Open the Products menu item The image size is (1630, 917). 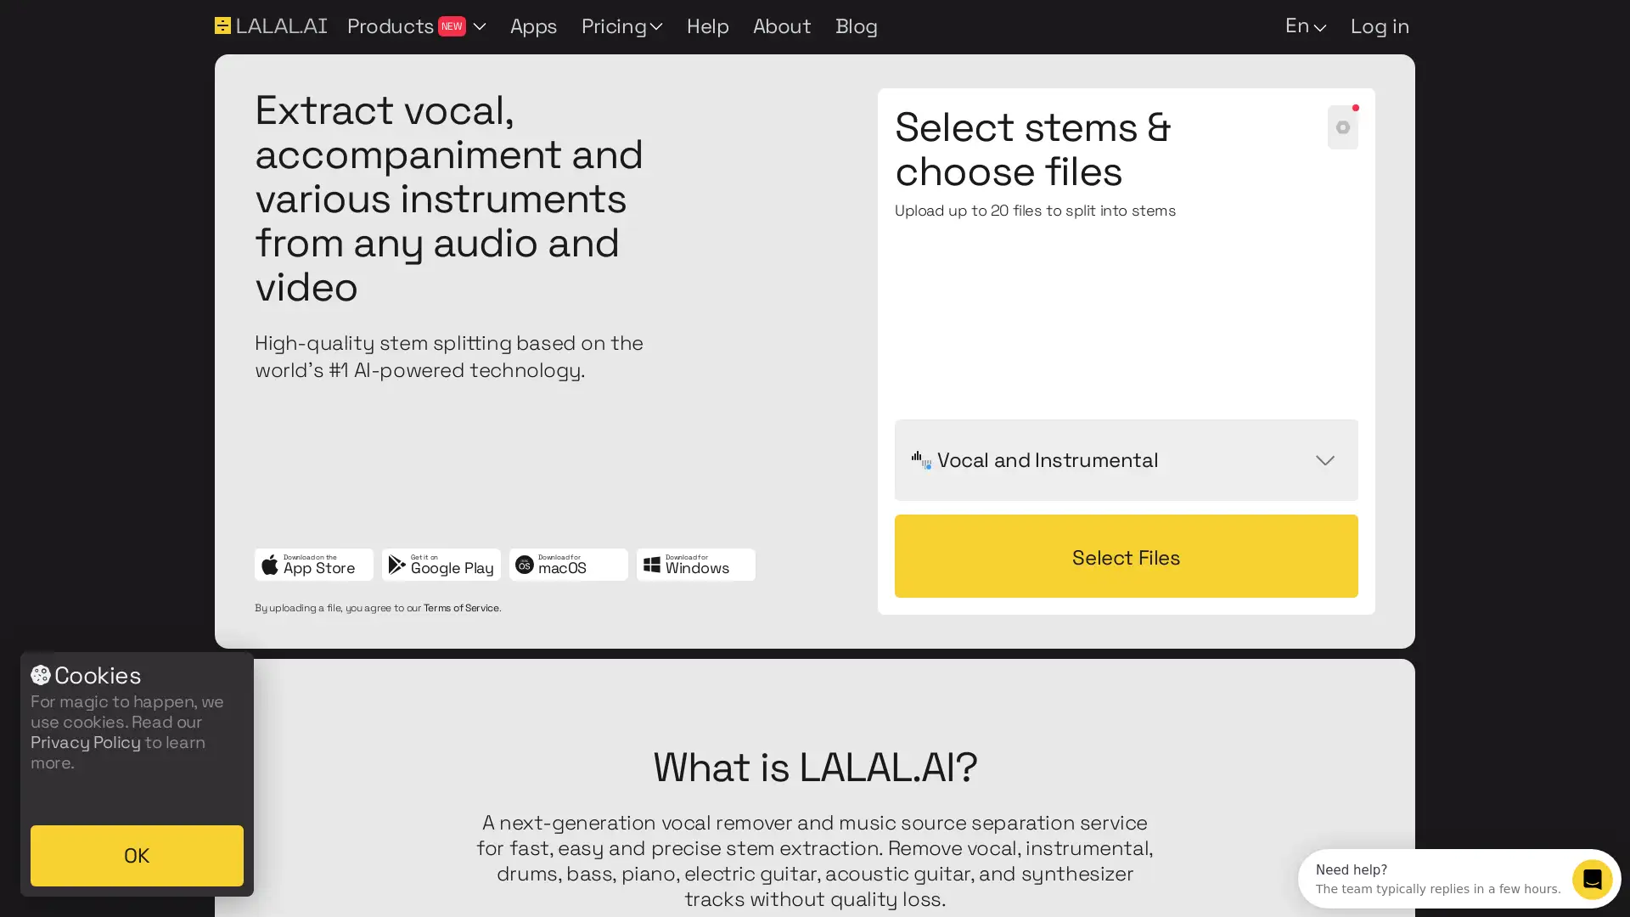pyautogui.click(x=414, y=25)
